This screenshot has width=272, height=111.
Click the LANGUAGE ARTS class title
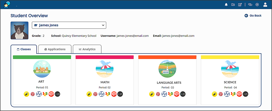[x=169, y=83]
